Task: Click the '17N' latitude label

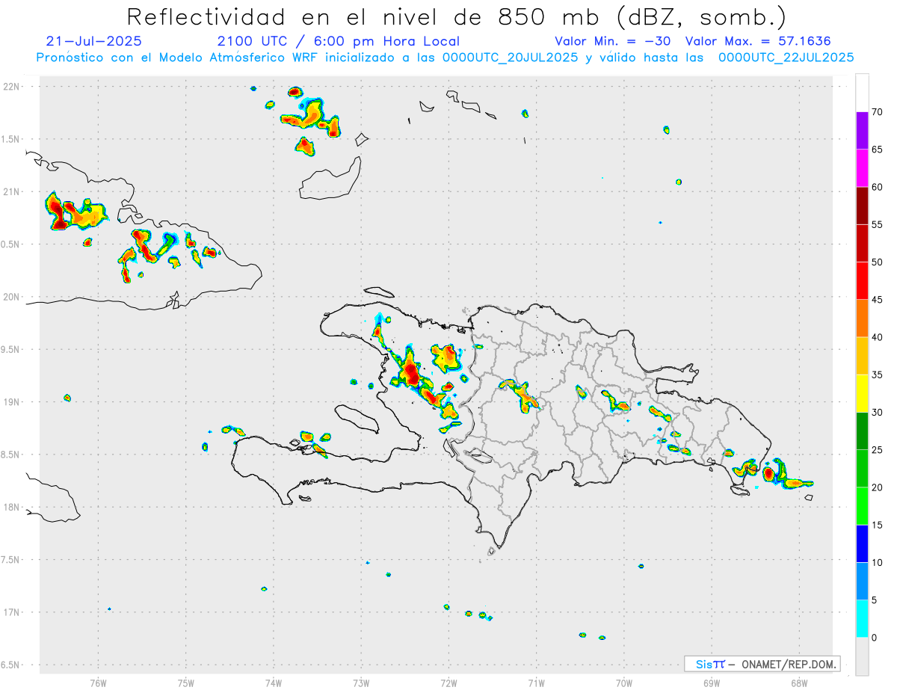Action: pos(13,612)
